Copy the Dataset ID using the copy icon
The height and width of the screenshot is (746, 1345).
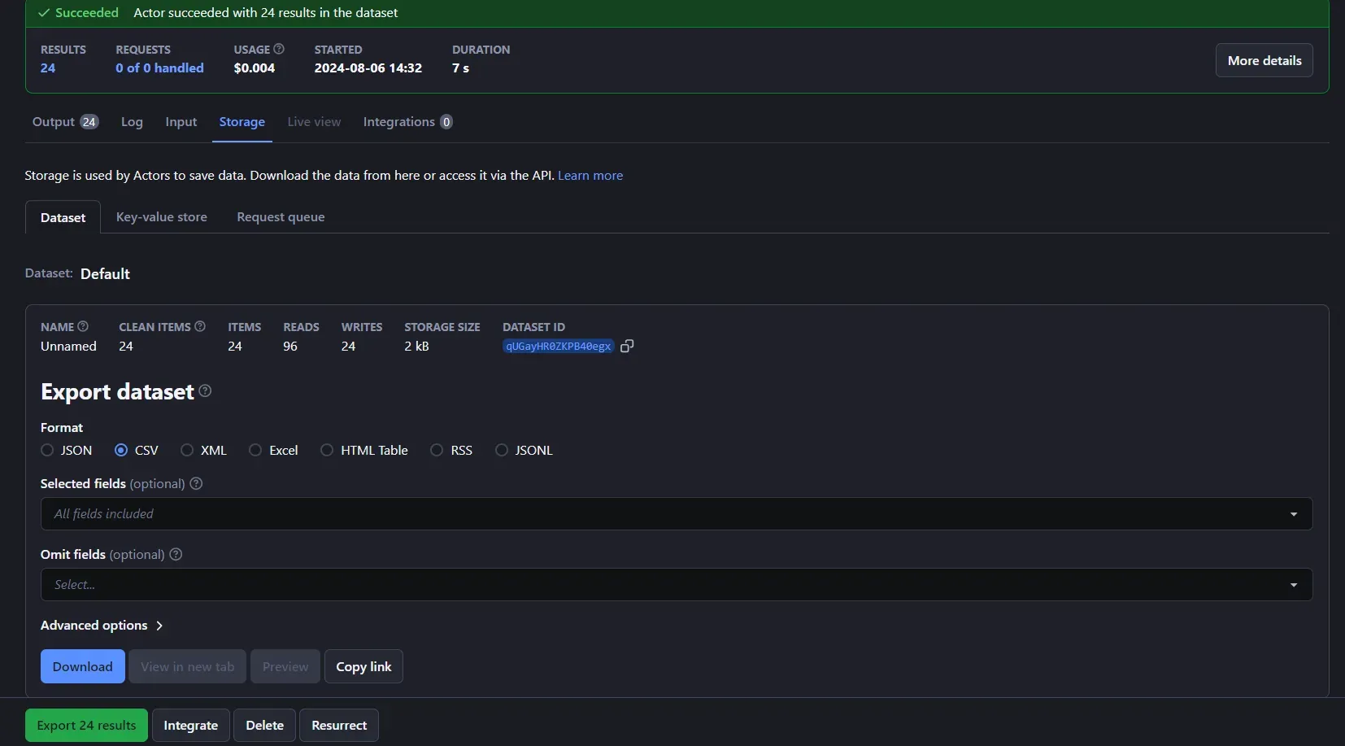[x=626, y=346]
